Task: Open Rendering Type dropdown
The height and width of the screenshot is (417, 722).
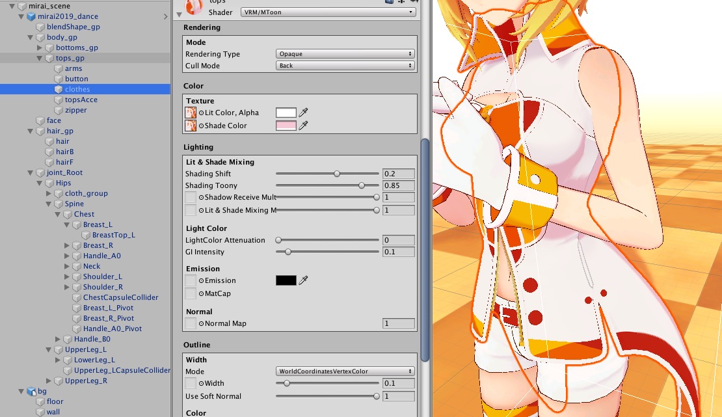Action: pyautogui.click(x=345, y=54)
